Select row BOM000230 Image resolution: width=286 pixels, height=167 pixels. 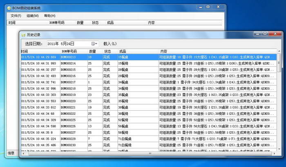149,145
